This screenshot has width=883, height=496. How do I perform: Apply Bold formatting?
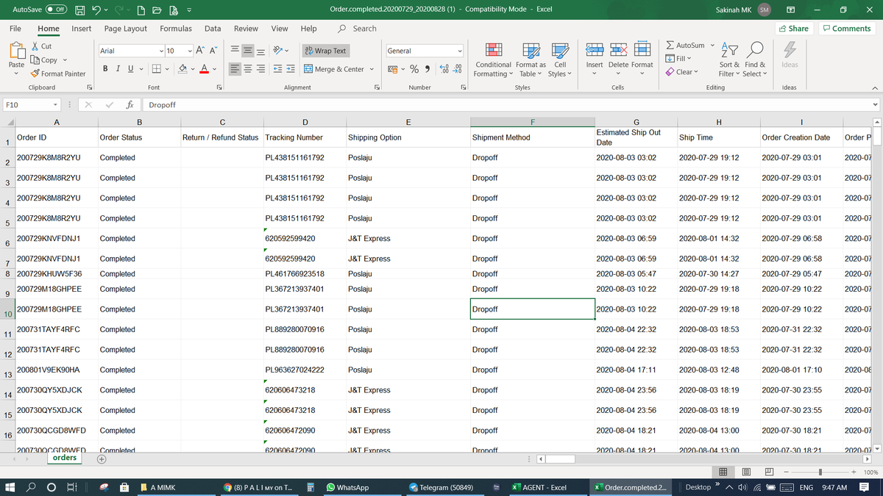coord(106,68)
